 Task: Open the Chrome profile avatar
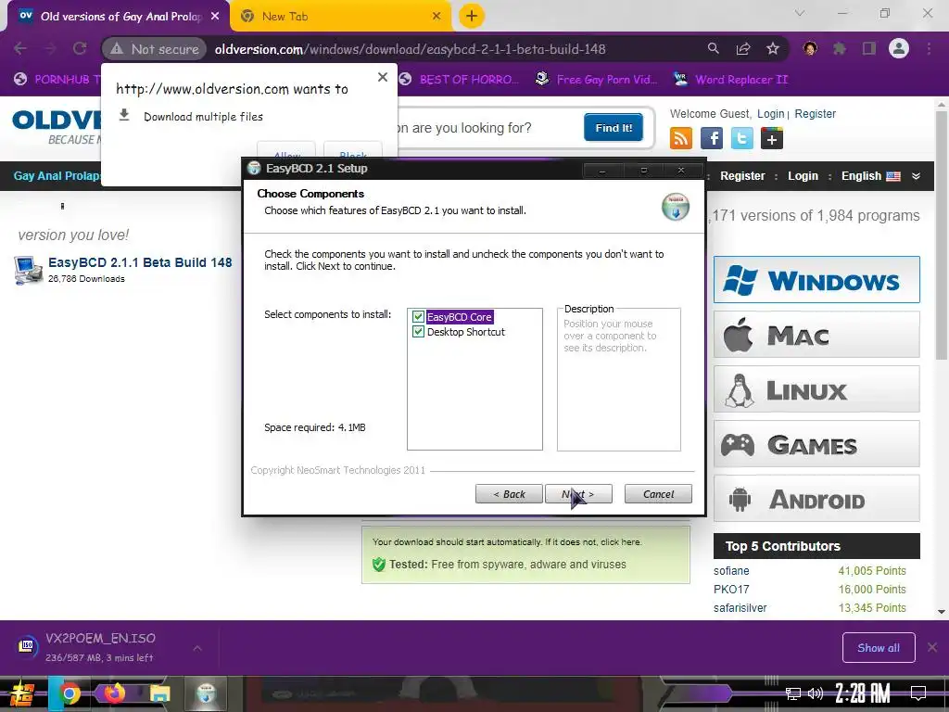click(899, 48)
